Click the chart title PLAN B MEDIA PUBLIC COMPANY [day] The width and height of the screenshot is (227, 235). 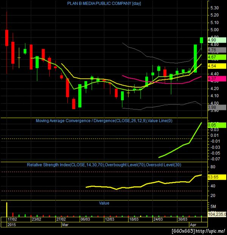pos(104,3)
